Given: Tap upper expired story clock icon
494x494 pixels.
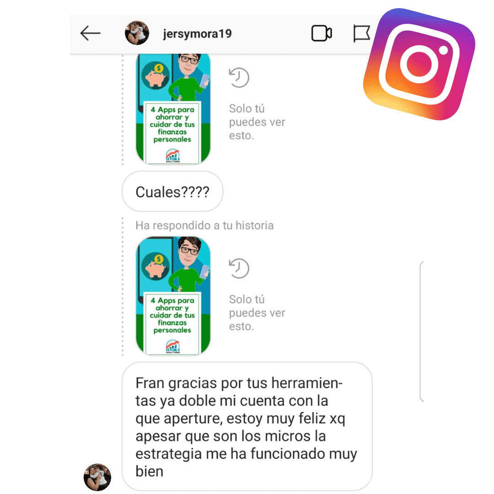Looking at the screenshot, I should [x=239, y=77].
